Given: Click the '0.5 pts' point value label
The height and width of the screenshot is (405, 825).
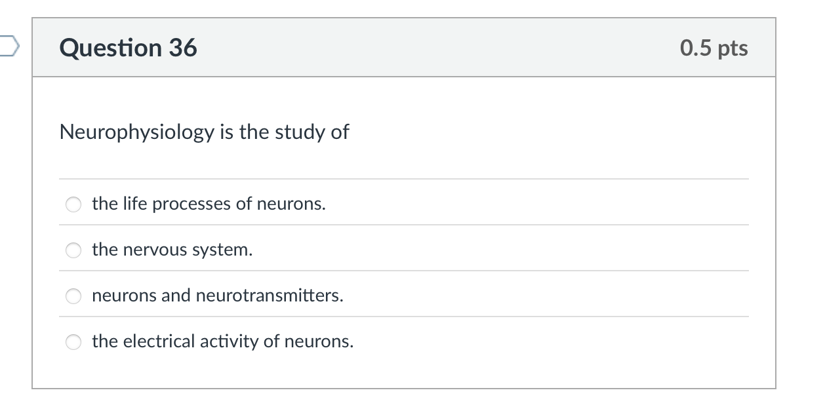Looking at the screenshot, I should click(x=714, y=47).
